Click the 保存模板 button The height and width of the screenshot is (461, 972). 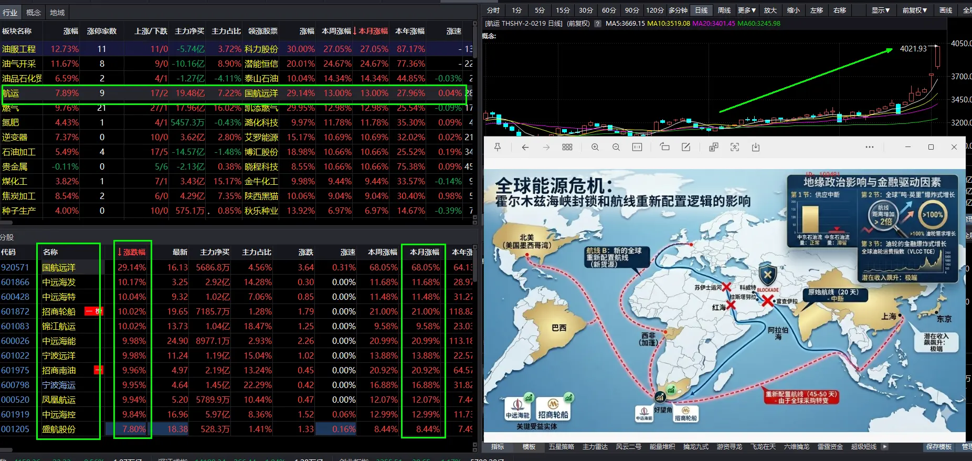(x=939, y=447)
